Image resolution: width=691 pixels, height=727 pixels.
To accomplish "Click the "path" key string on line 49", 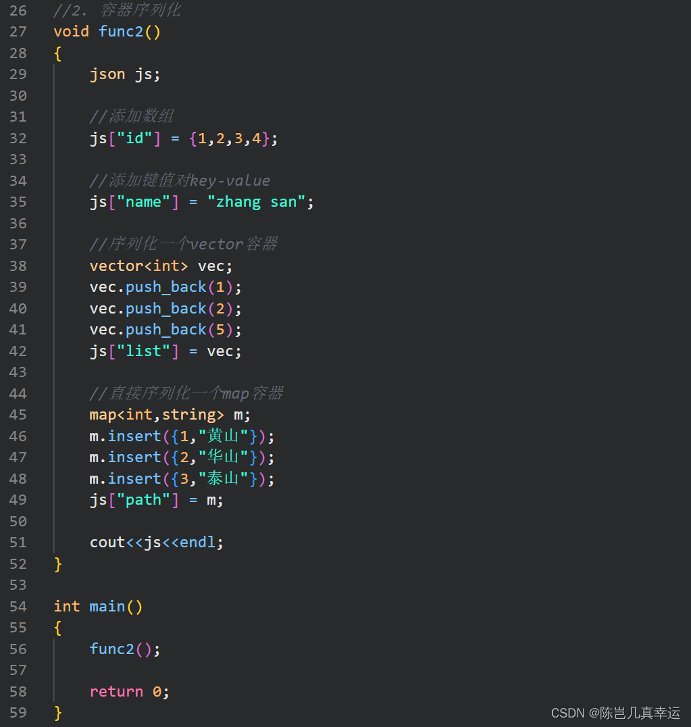I will pos(144,500).
